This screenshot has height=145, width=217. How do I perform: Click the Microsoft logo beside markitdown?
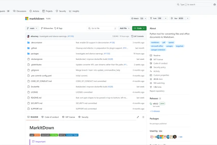(27, 18)
